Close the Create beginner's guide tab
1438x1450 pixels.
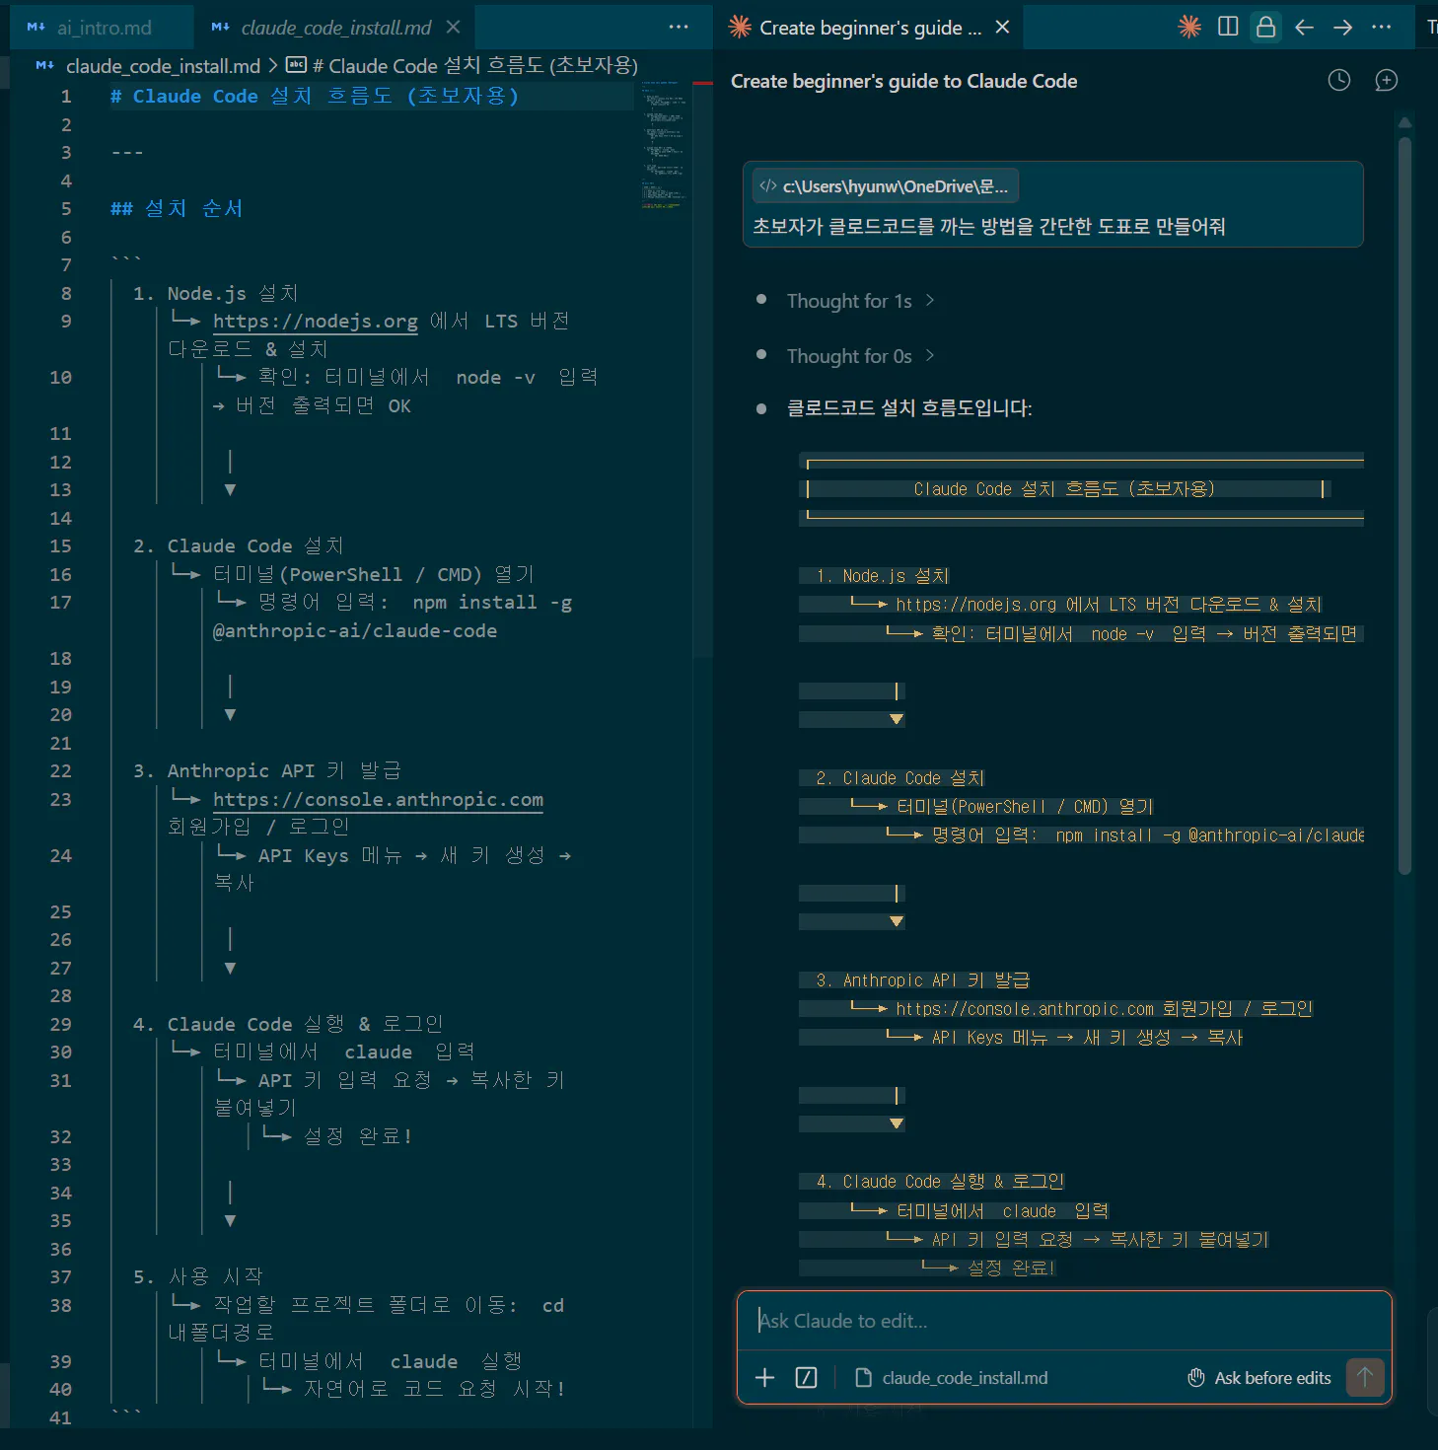coord(1002,28)
